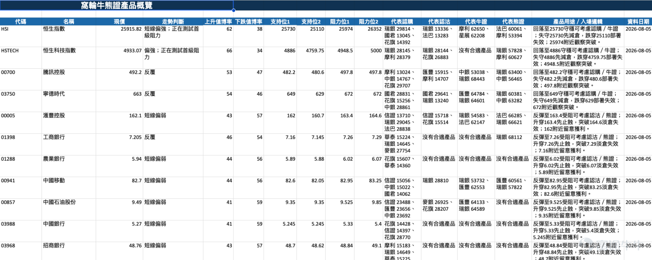Select the 短線偏強;正在測試首級阻力 cell
This screenshot has height=260, width=652.
pyautogui.click(x=173, y=36)
